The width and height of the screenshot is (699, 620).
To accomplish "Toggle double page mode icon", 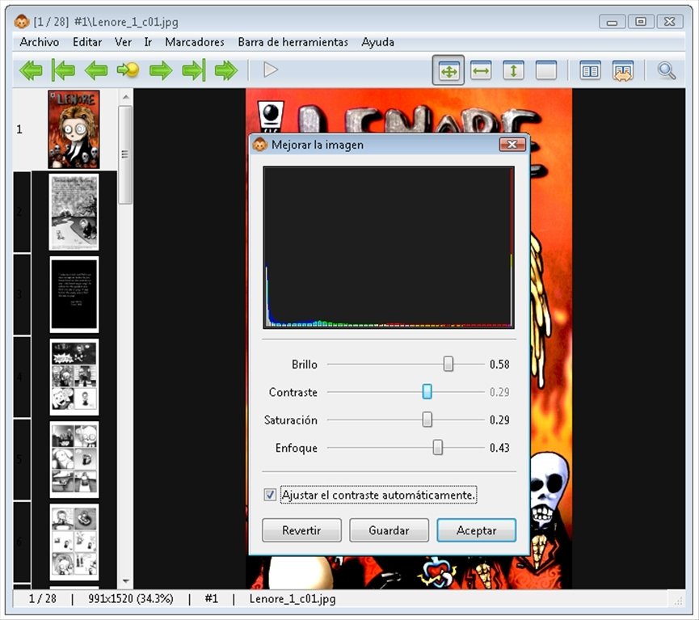I will click(590, 70).
